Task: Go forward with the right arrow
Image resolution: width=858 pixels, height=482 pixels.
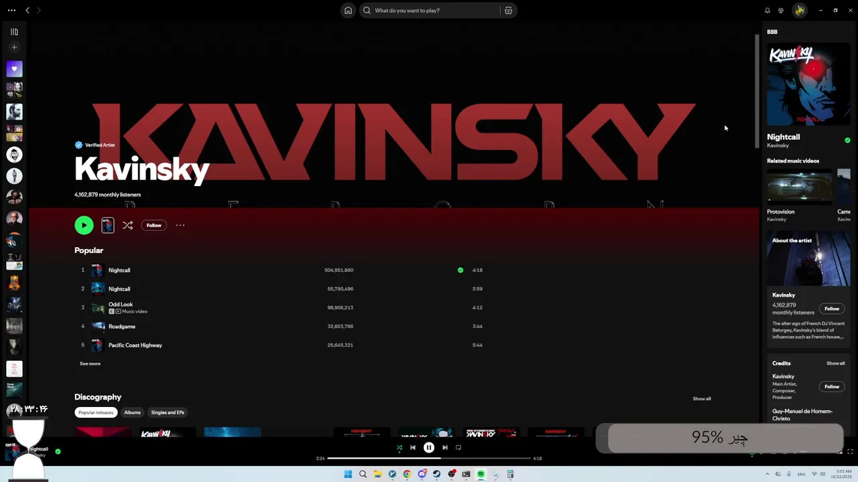Action: pyautogui.click(x=39, y=10)
